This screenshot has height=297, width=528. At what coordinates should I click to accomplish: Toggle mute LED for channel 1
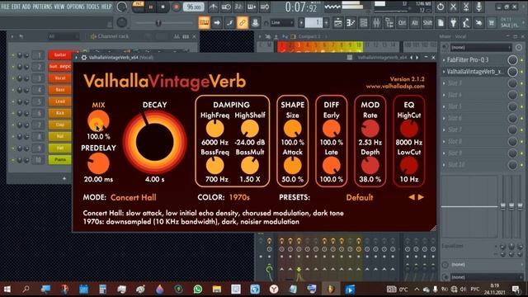[13, 55]
